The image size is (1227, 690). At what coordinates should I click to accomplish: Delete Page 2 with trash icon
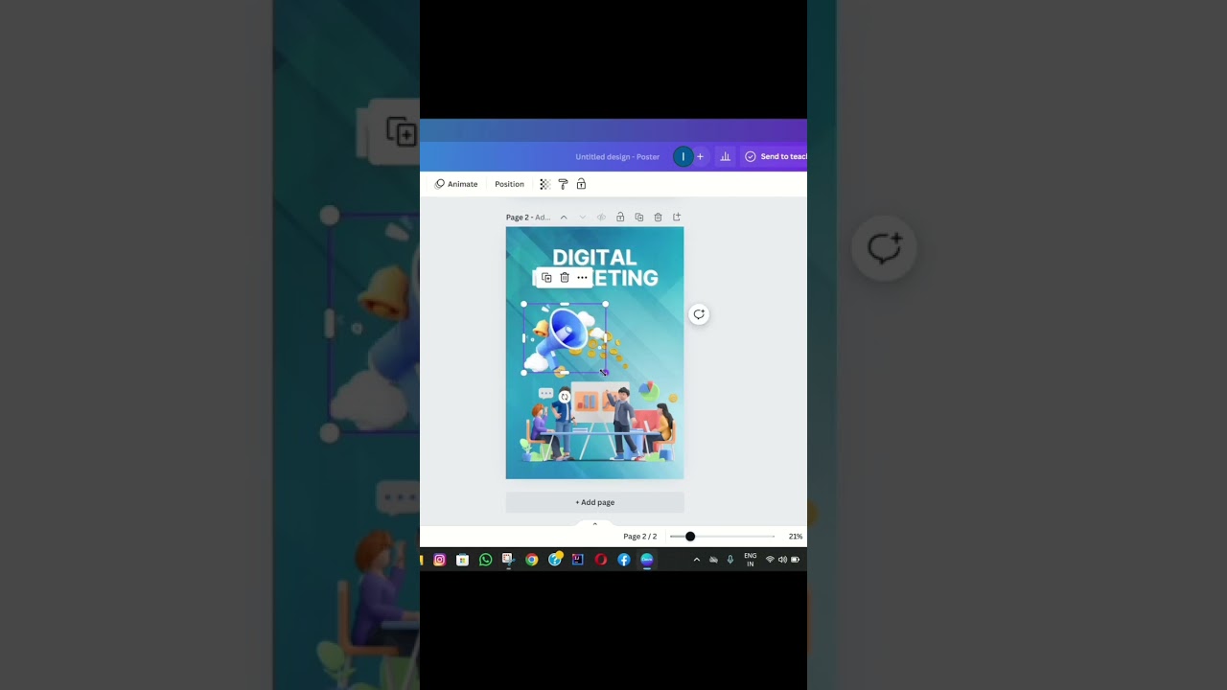point(658,218)
